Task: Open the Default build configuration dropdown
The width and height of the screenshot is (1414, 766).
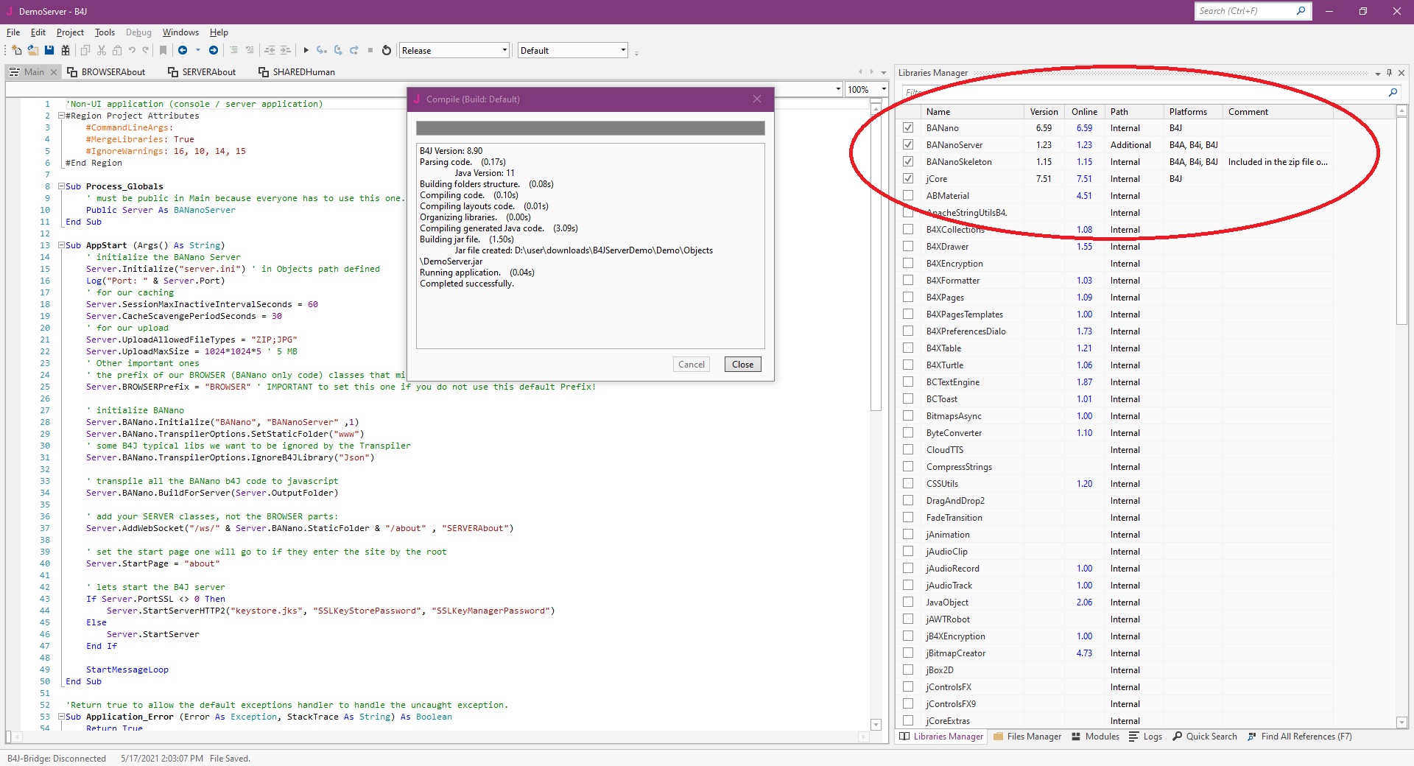Action: [x=623, y=50]
